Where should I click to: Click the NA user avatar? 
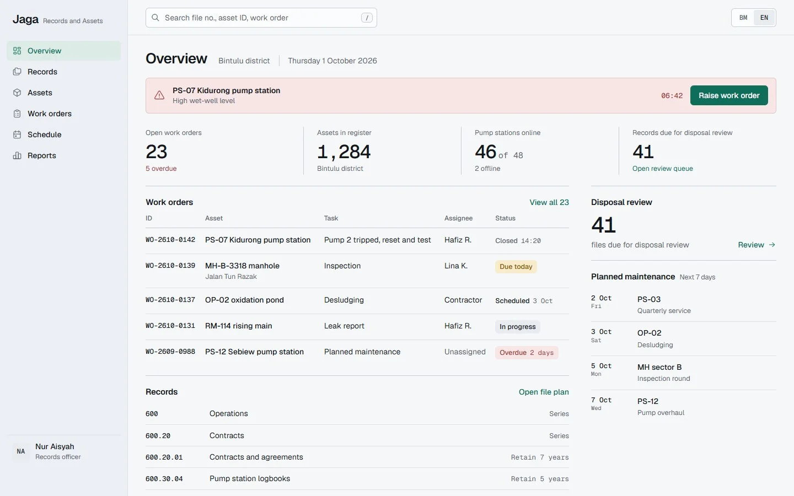(21, 451)
